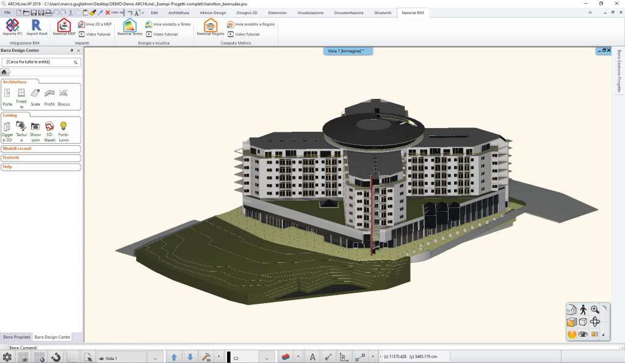Open the File menu

[x=7, y=13]
